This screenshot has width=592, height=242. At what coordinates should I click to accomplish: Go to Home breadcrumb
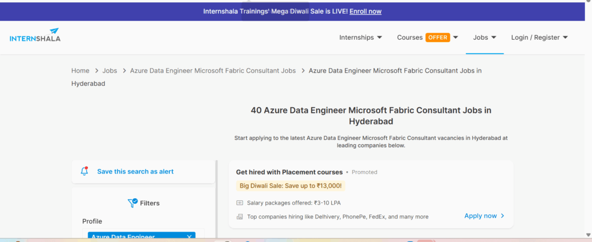pyautogui.click(x=80, y=70)
